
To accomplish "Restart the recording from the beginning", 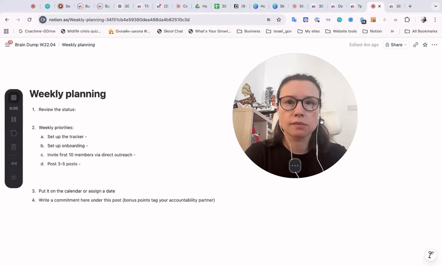I will [x=13, y=133].
